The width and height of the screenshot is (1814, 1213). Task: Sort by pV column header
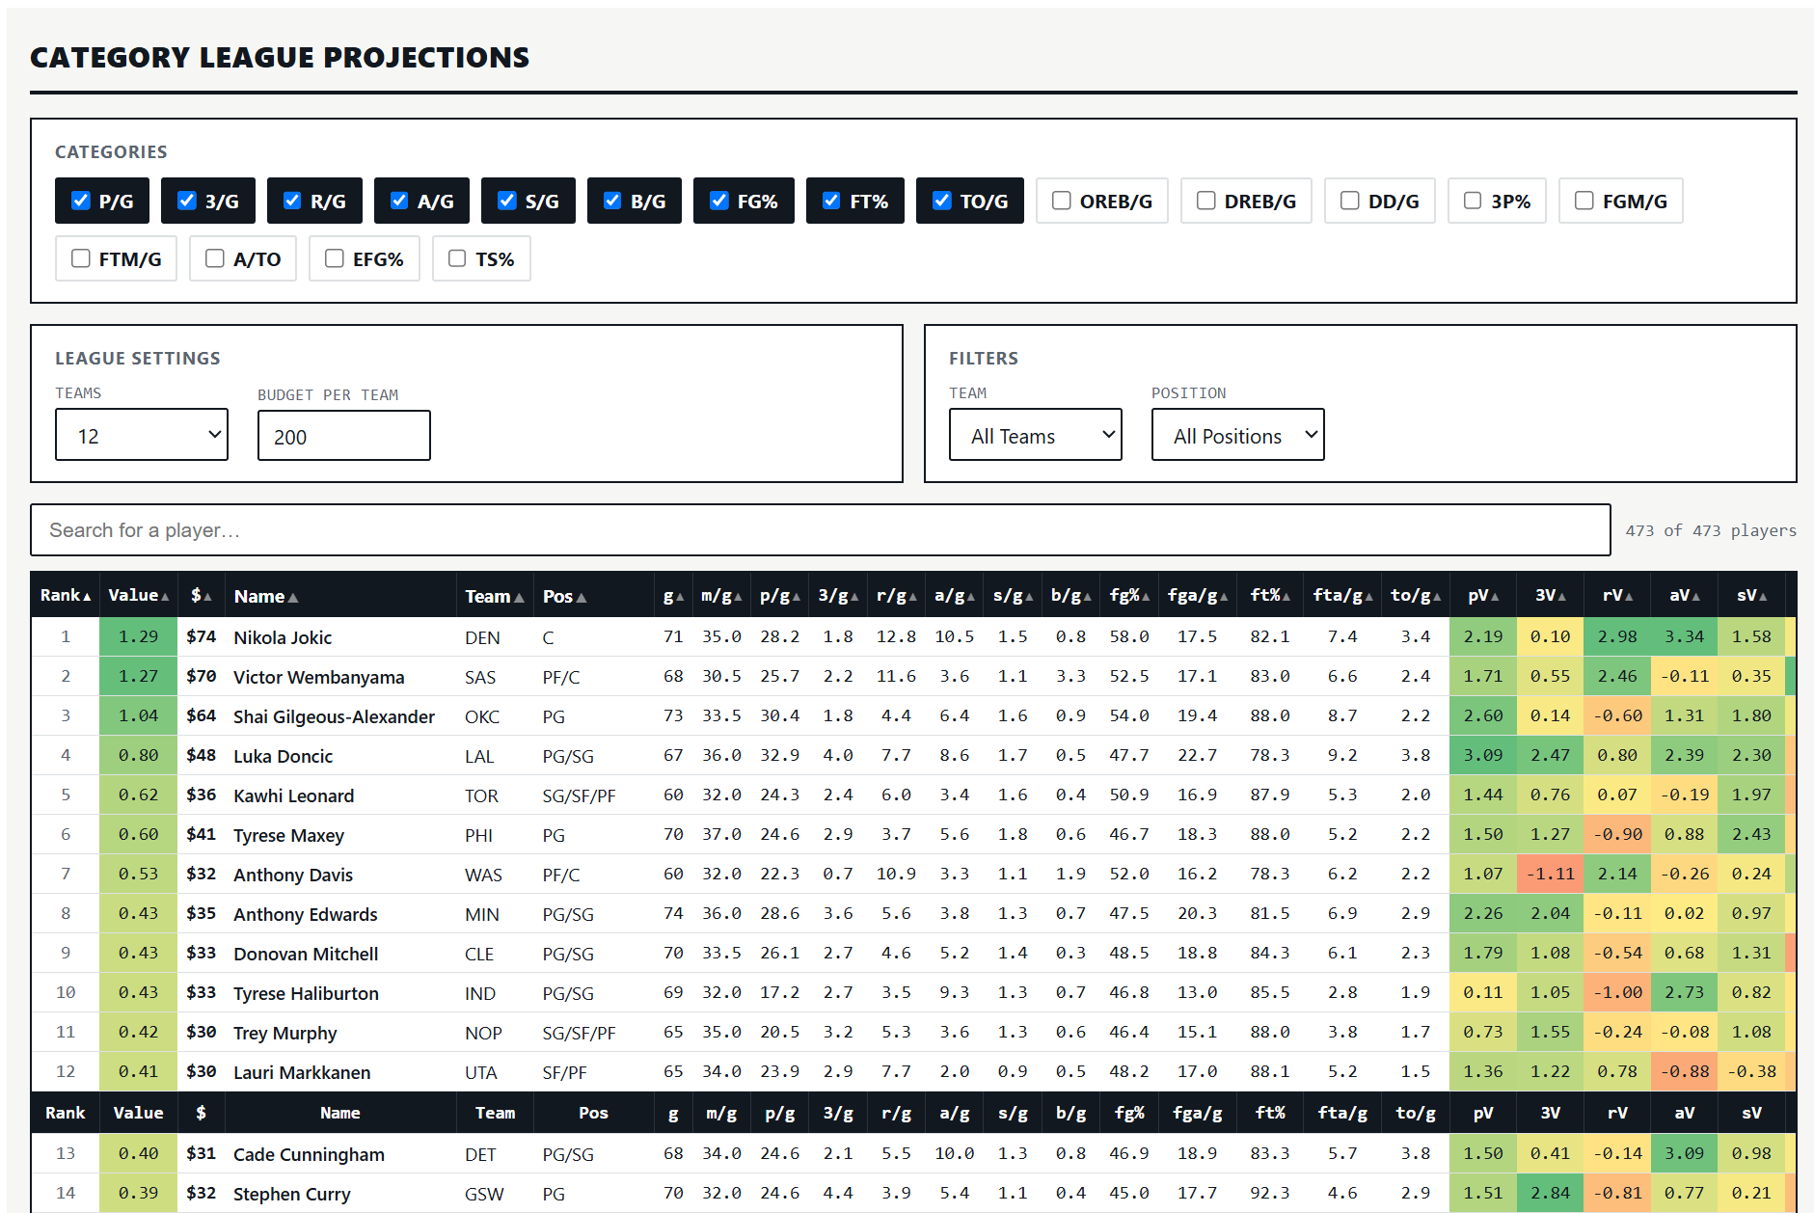1483,596
